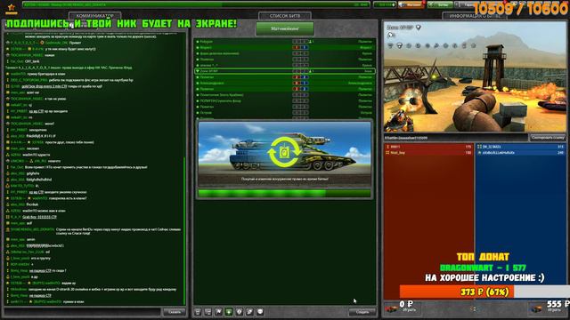Click the crystals balance plus button
This screenshot has height=320, width=570.
tap(394, 4)
